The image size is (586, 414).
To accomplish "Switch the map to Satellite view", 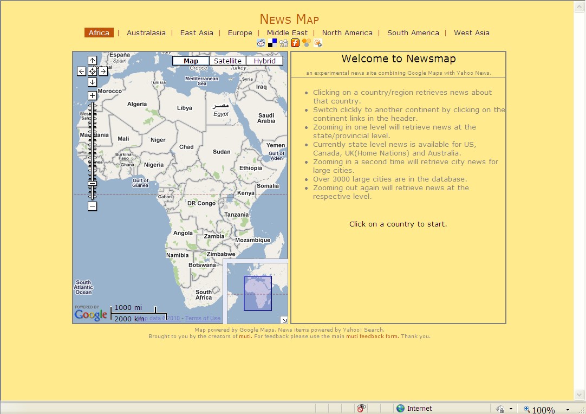I will [227, 61].
